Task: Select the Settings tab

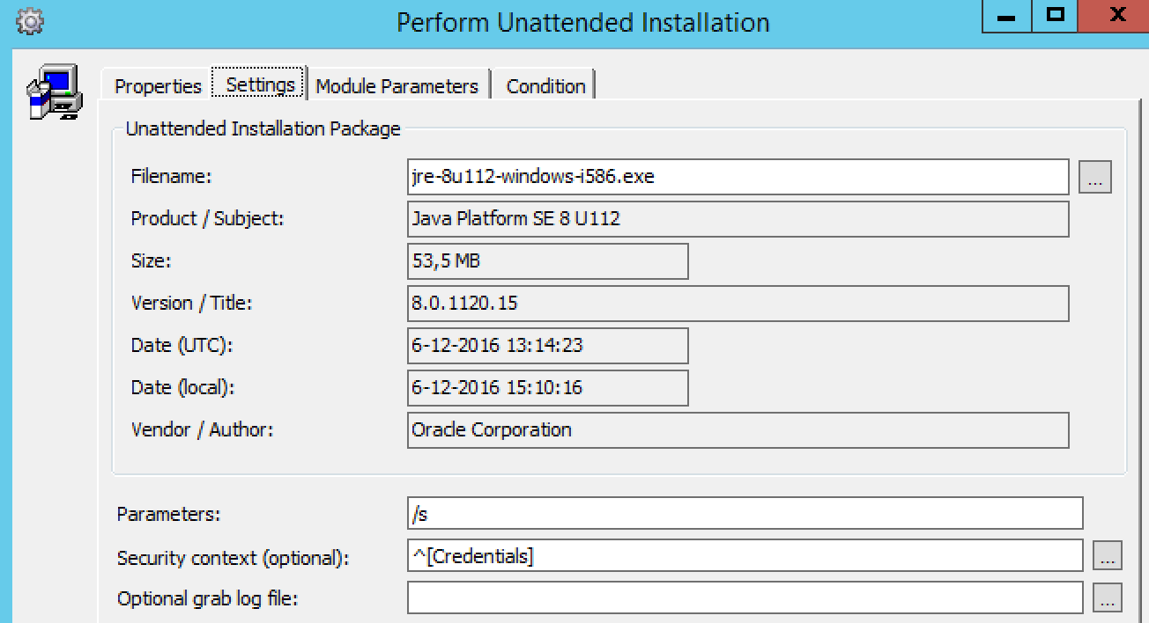Action: click(260, 84)
